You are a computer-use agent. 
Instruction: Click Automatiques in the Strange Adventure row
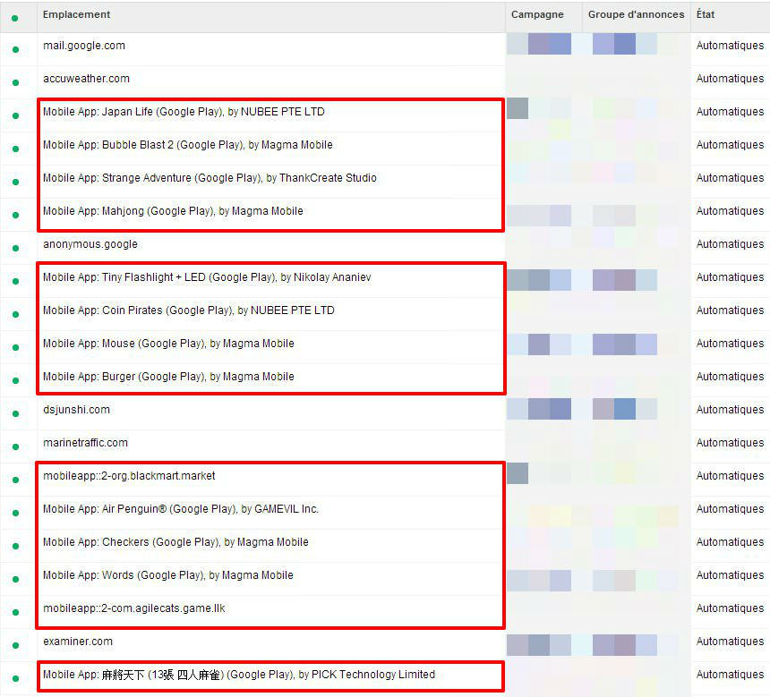(731, 178)
